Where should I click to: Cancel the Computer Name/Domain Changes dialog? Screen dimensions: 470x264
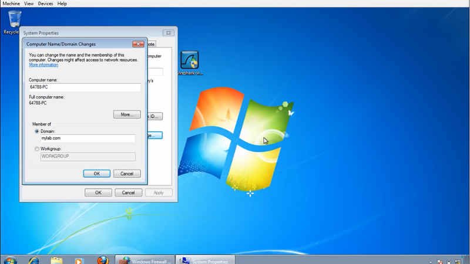(127, 174)
